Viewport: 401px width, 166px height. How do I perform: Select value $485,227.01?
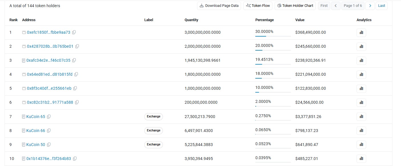[307, 159]
